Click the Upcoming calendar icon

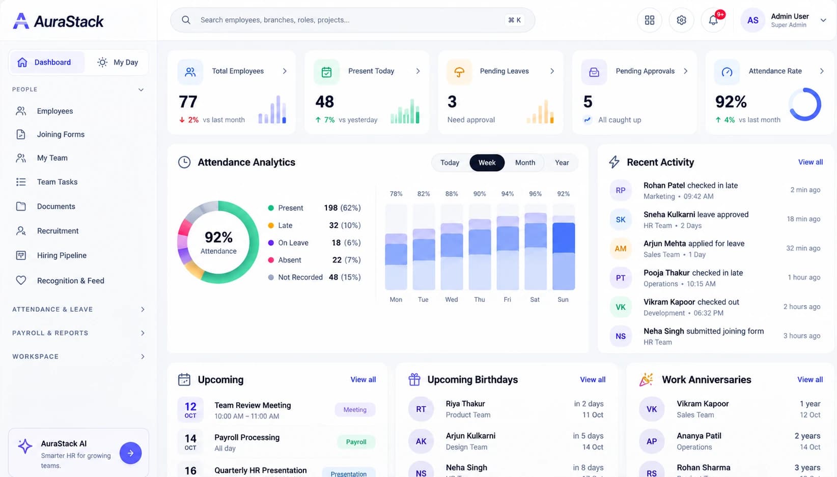pyautogui.click(x=184, y=379)
